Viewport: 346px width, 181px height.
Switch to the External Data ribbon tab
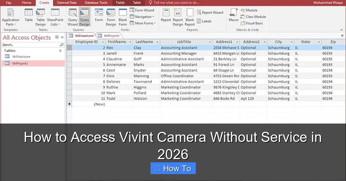tap(67, 3)
